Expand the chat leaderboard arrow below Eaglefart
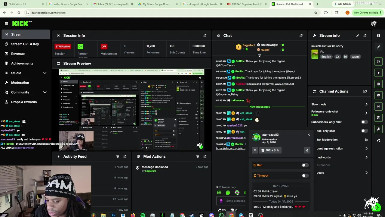This screenshot has width=385, height=217. click(260, 55)
